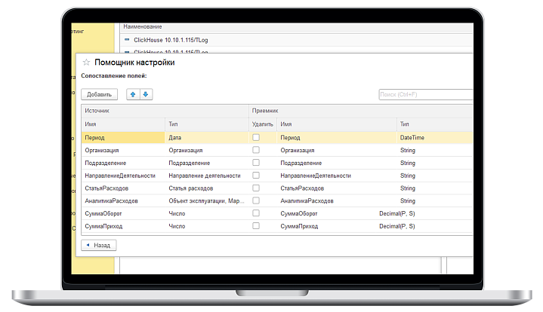Click the favorite star next to Помощник настройки
This screenshot has width=543, height=312.
point(86,63)
